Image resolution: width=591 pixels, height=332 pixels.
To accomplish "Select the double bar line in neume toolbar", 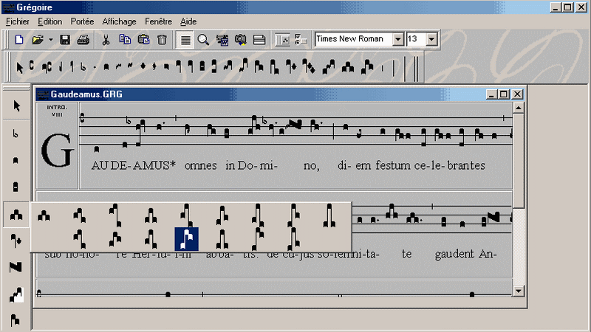I will click(416, 69).
